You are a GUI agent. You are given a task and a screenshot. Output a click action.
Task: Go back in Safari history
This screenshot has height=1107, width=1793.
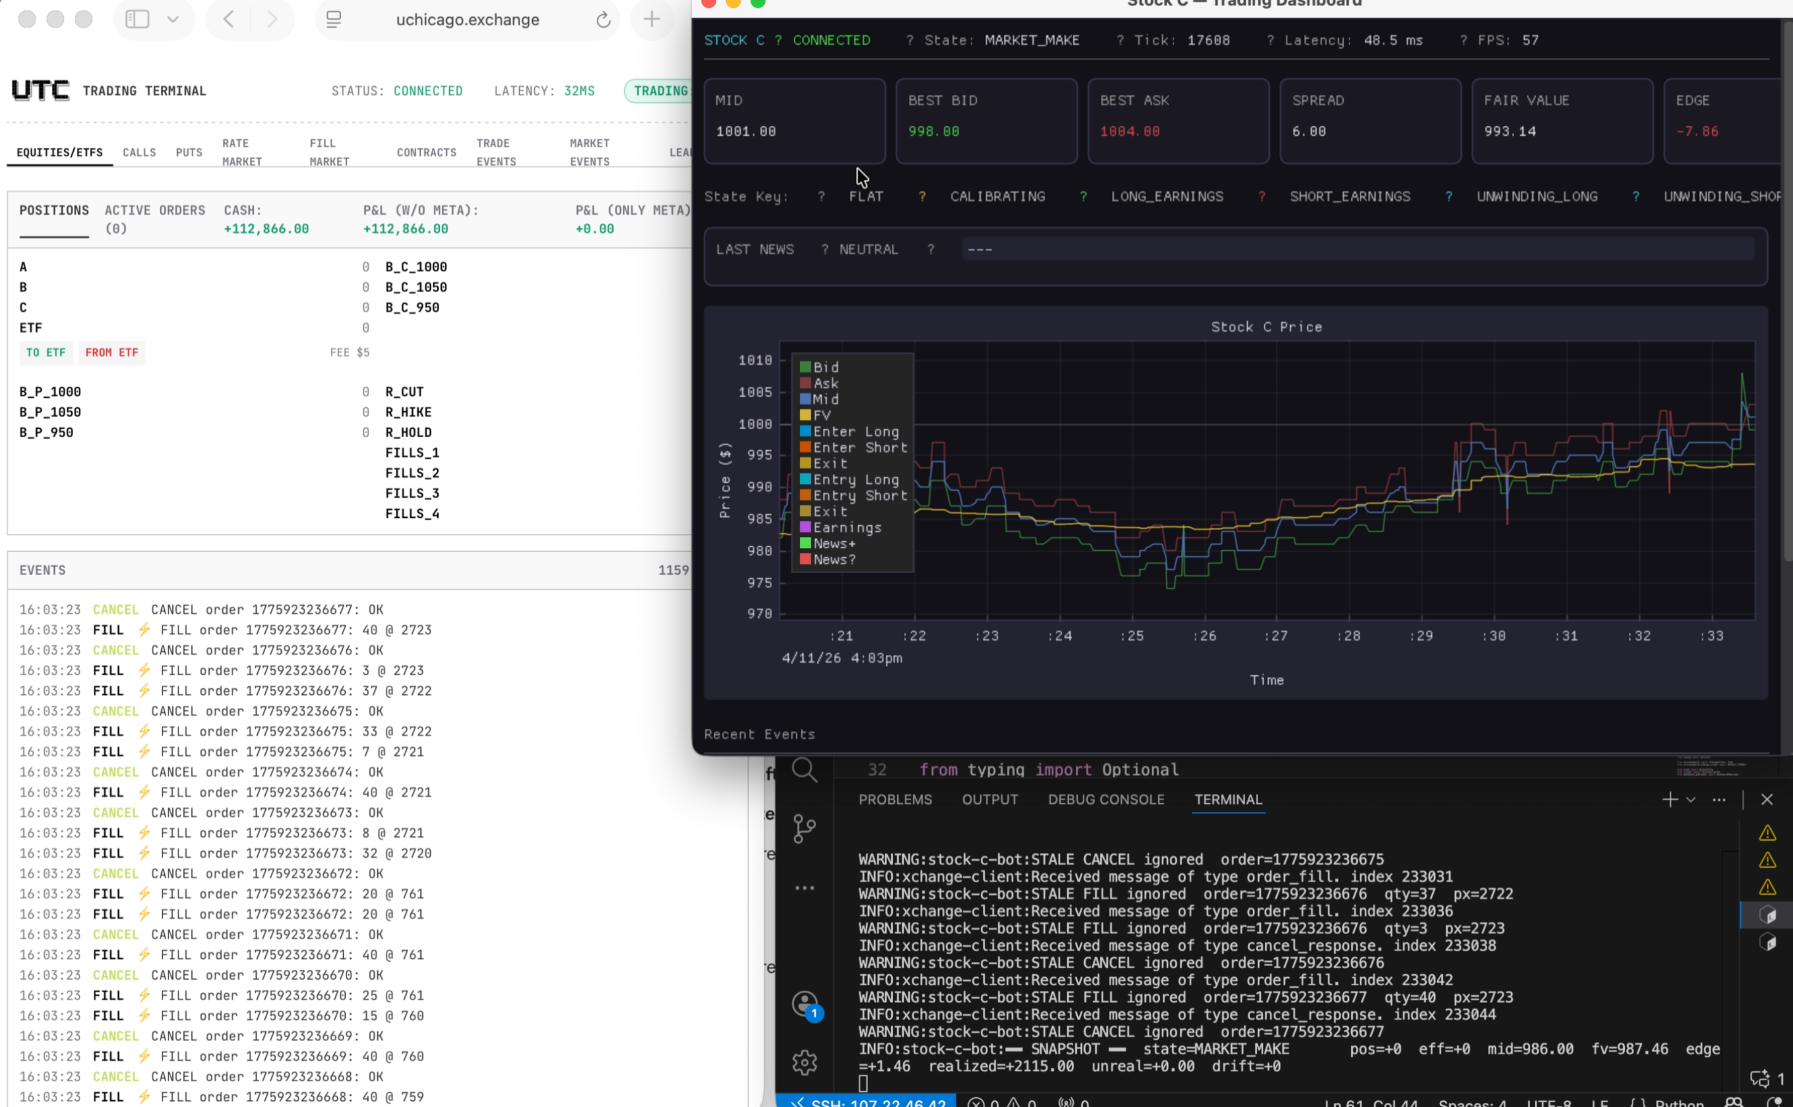[228, 19]
